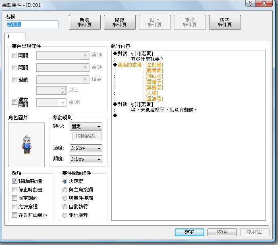Select the empty last command diamond
The image size is (278, 245).
click(115, 116)
